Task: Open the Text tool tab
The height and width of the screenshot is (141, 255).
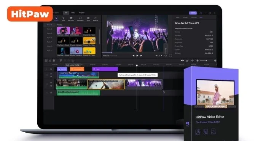Action: pyautogui.click(x=63, y=19)
